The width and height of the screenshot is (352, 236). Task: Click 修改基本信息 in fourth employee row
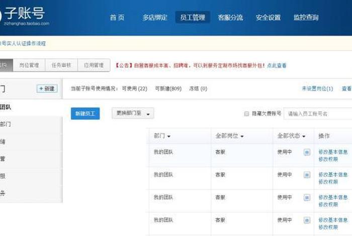333,220
